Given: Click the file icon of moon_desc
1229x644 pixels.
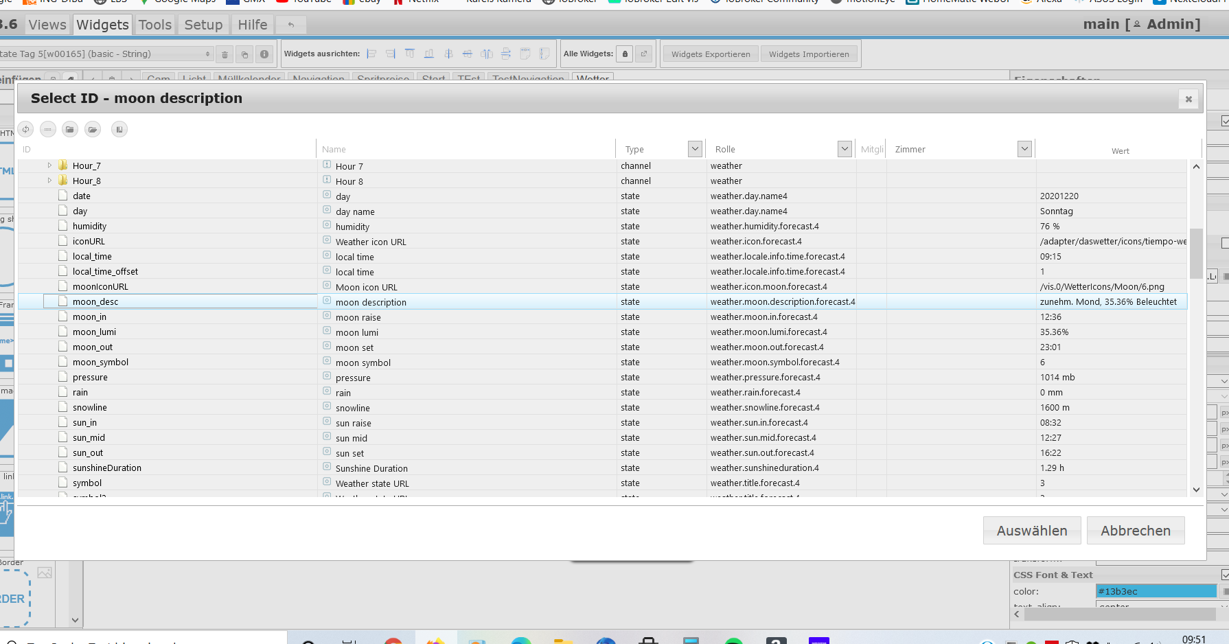Looking at the screenshot, I should [x=63, y=301].
